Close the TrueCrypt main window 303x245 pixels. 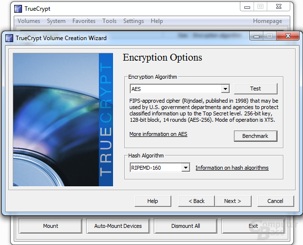pos(279,7)
